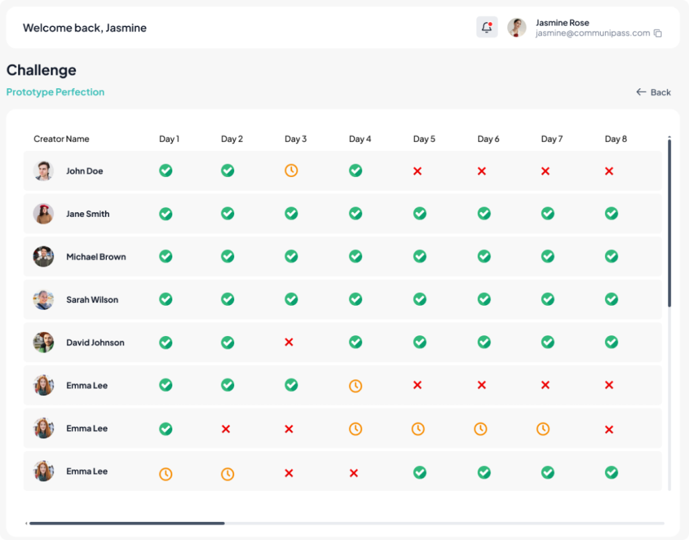Select David Johnson's Day 3 failed mark
The height and width of the screenshot is (540, 689).
tap(289, 343)
